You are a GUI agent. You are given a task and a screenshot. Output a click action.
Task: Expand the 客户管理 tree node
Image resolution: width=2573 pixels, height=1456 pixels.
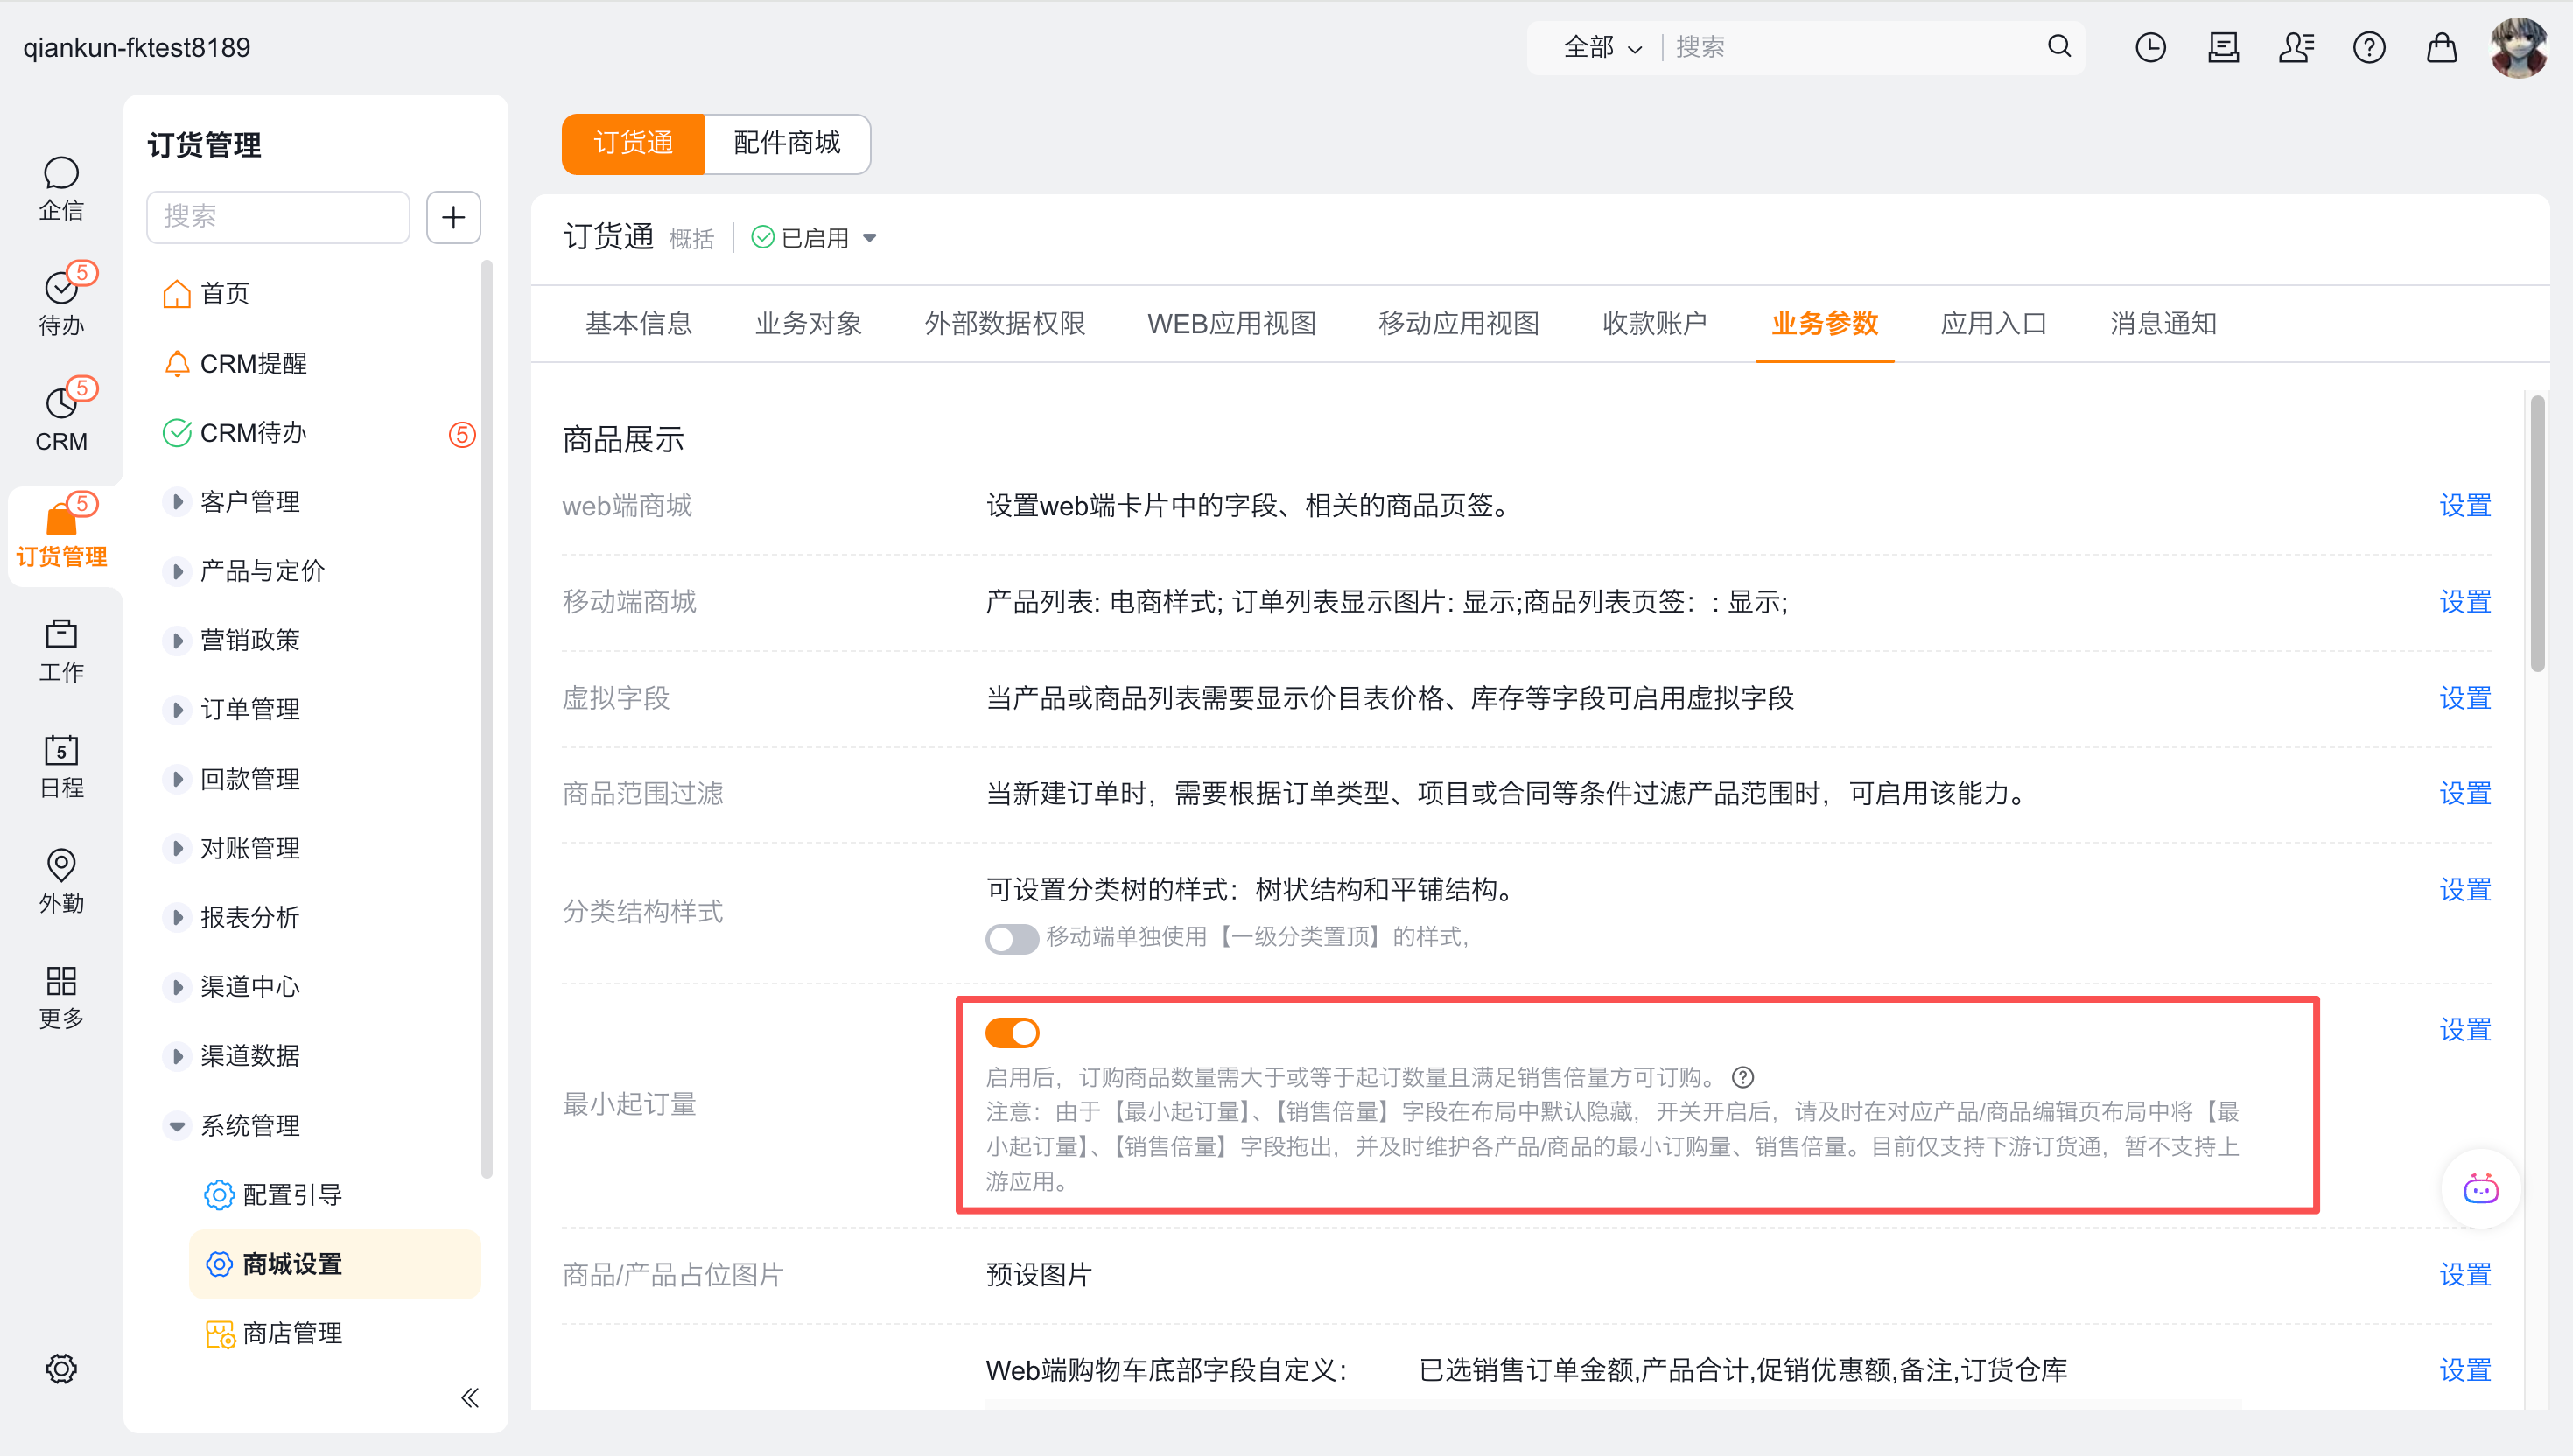[x=177, y=501]
